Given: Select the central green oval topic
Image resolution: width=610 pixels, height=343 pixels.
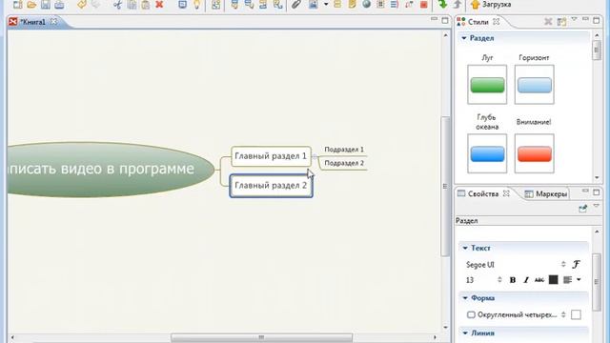Looking at the screenshot, I should pyautogui.click(x=111, y=170).
